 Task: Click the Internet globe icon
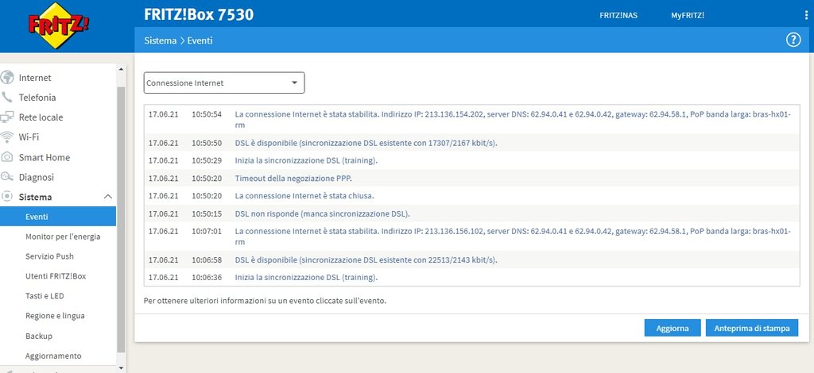coord(7,78)
